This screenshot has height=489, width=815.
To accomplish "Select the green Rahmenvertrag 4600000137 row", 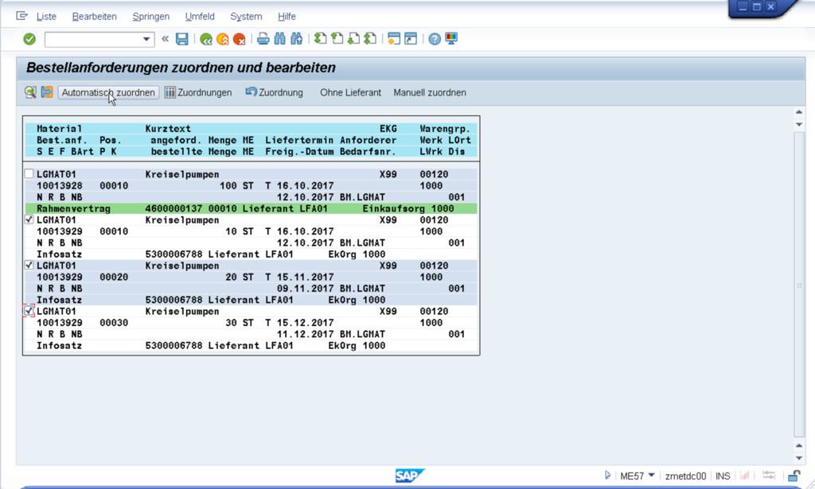I will [x=251, y=208].
